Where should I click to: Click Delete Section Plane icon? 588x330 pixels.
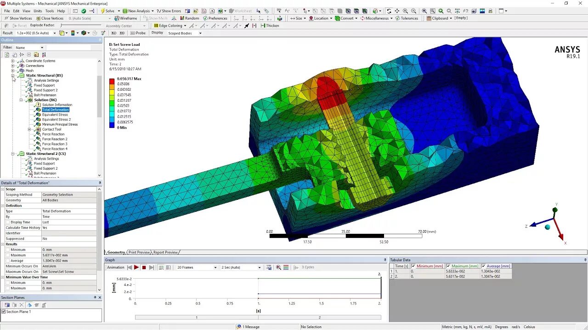tap(21, 305)
